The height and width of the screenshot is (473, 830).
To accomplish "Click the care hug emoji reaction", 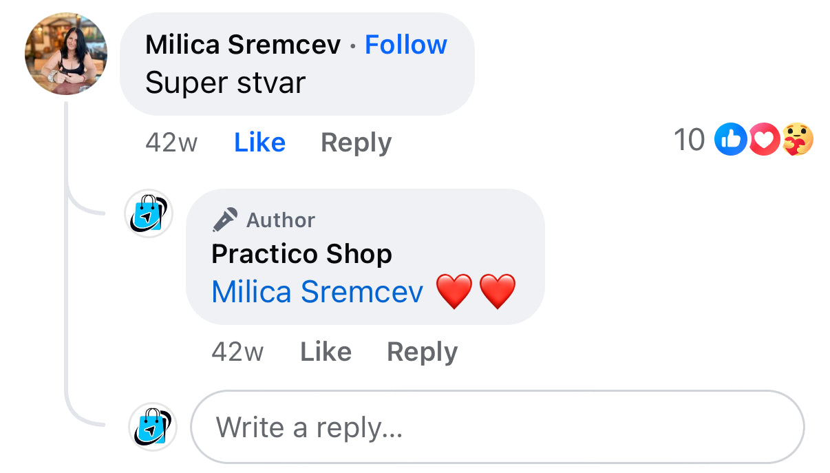I will click(797, 140).
